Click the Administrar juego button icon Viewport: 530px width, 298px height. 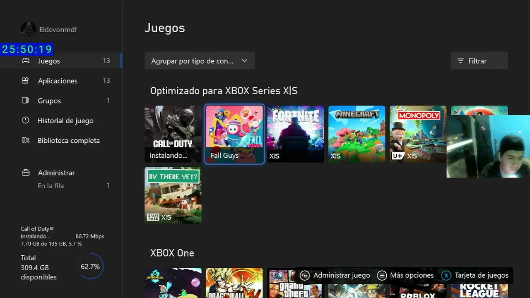[305, 275]
